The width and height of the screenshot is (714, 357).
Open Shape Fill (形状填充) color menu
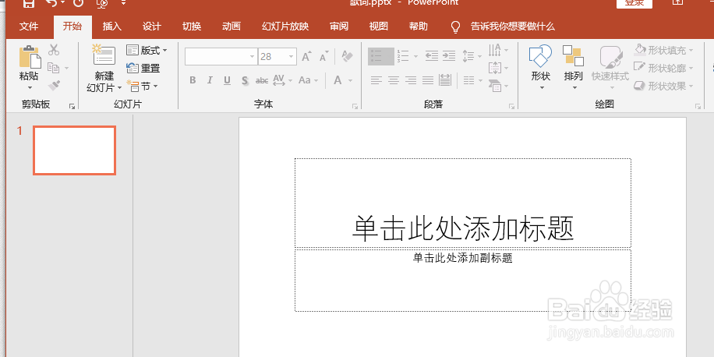(x=663, y=50)
